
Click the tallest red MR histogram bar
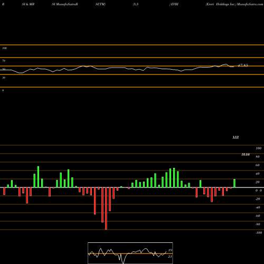(x=106, y=209)
